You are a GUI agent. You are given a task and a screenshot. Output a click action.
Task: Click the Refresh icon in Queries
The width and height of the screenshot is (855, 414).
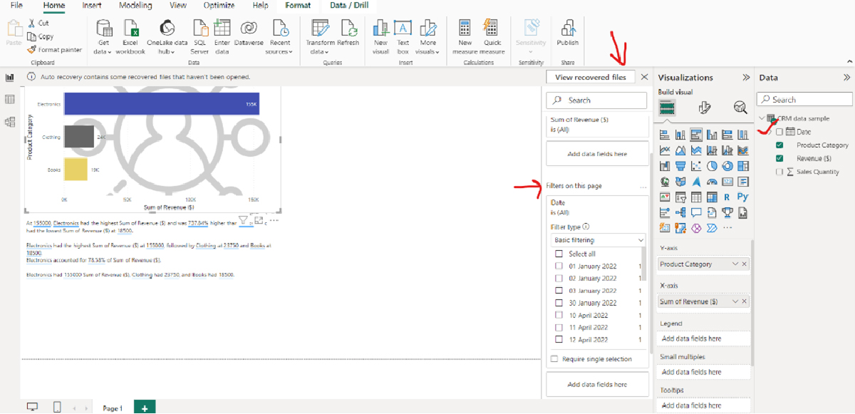348,28
